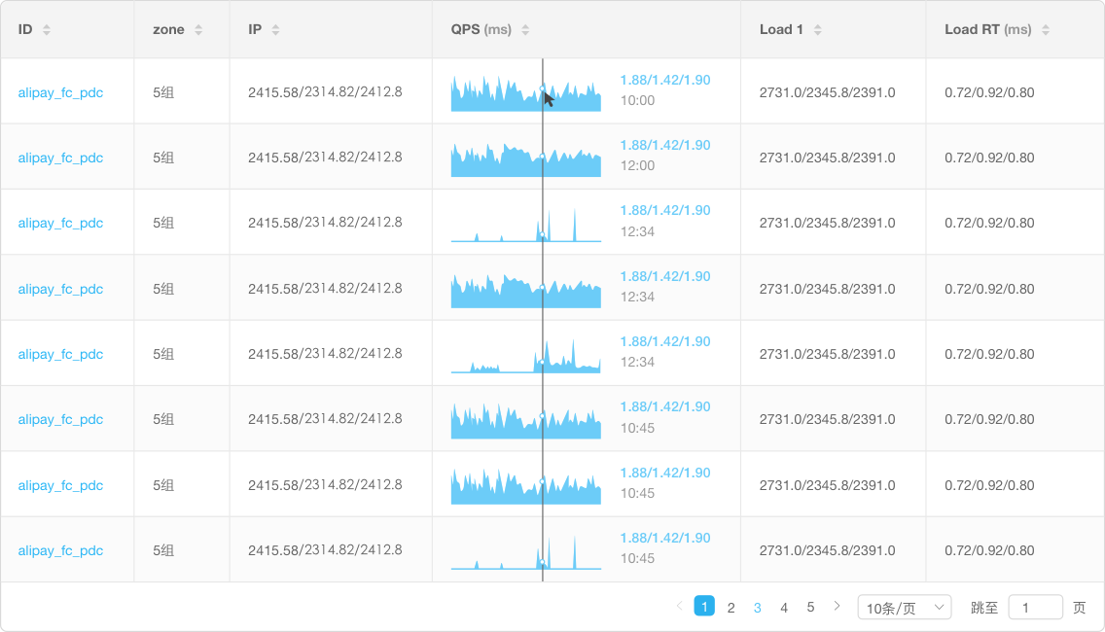Click the Load RT (ms) column header label
1105x632 pixels.
point(988,29)
